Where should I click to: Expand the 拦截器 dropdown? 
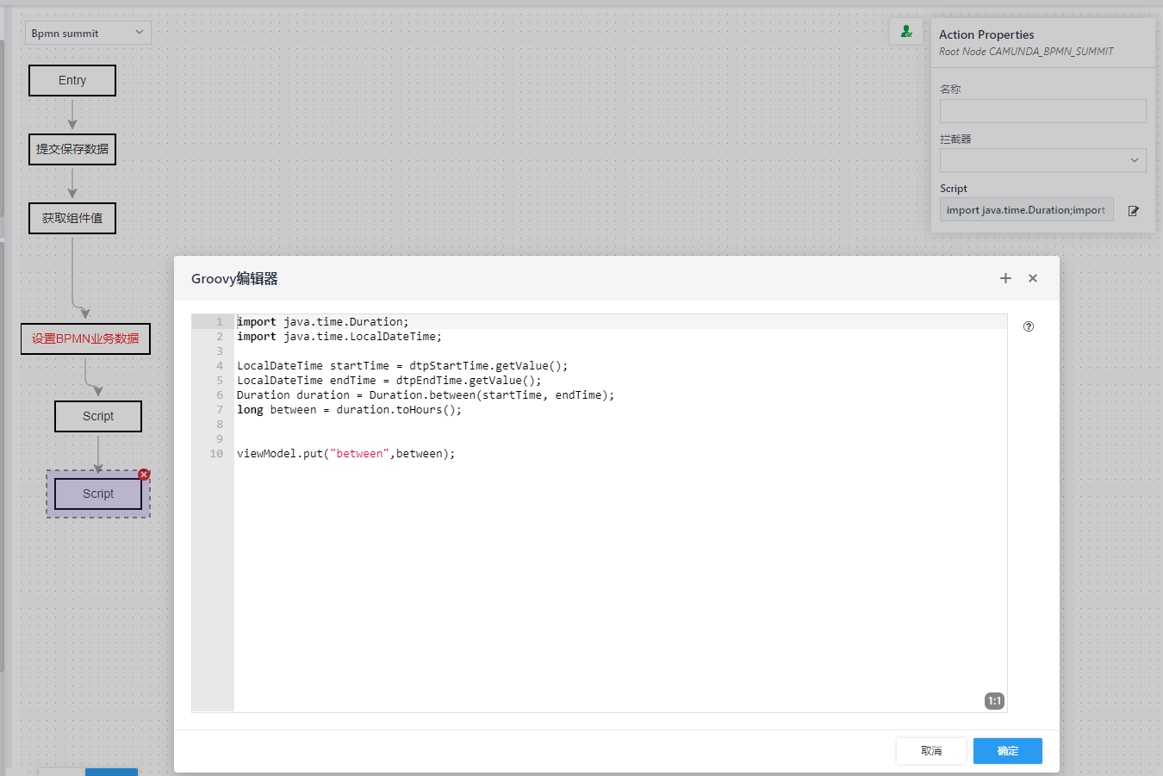pos(1042,160)
